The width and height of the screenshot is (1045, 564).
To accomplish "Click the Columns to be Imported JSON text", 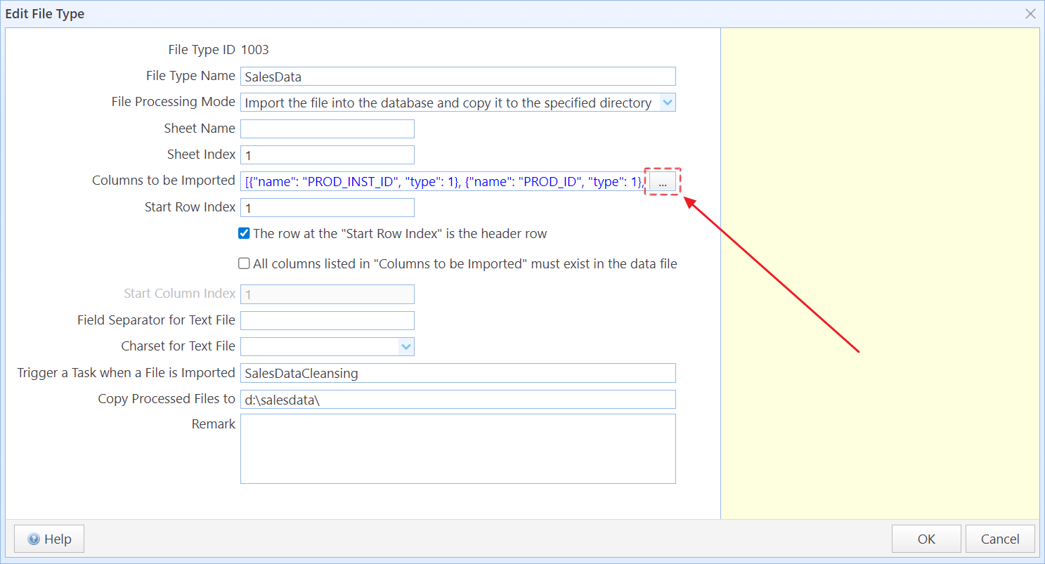I will point(443,181).
